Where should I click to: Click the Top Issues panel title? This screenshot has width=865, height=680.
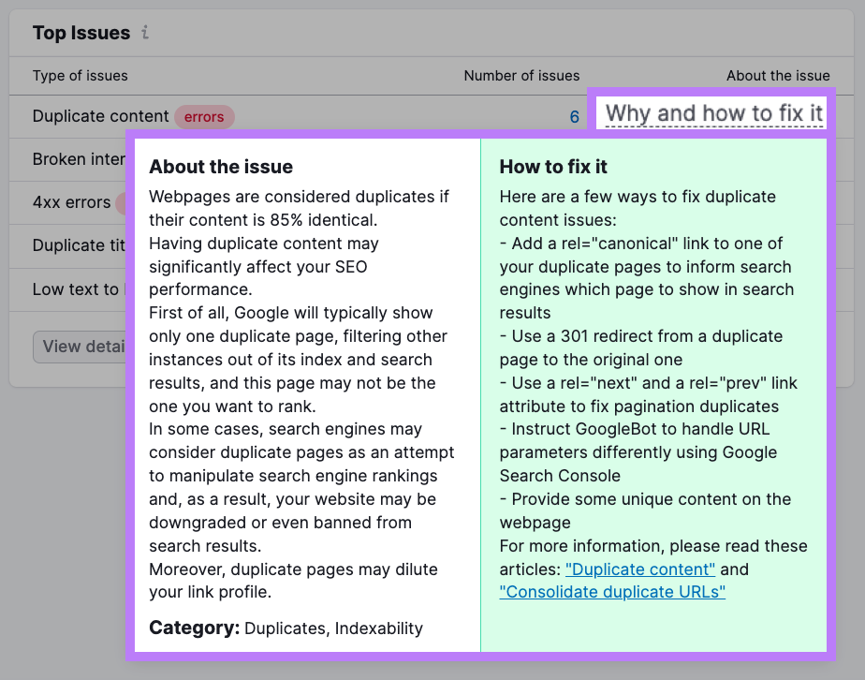click(x=81, y=33)
